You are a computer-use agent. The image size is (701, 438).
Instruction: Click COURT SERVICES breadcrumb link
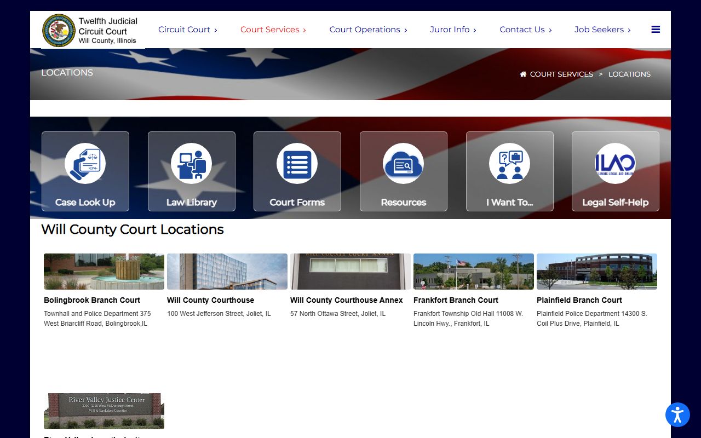point(561,74)
